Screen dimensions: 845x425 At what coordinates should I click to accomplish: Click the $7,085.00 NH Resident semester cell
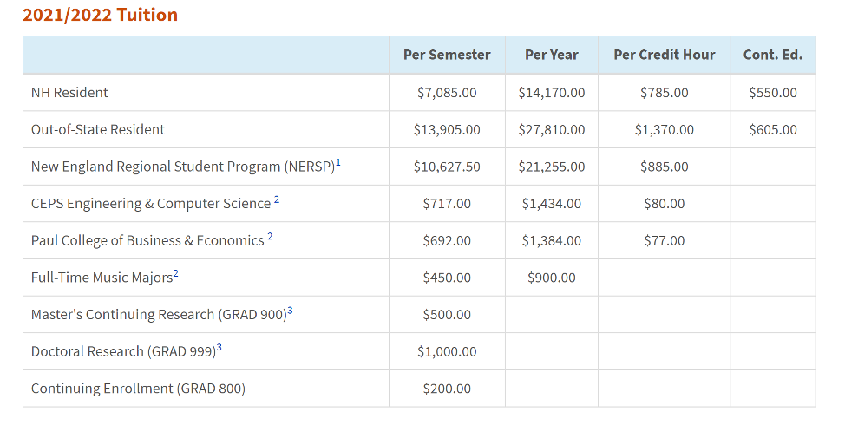pyautogui.click(x=447, y=93)
